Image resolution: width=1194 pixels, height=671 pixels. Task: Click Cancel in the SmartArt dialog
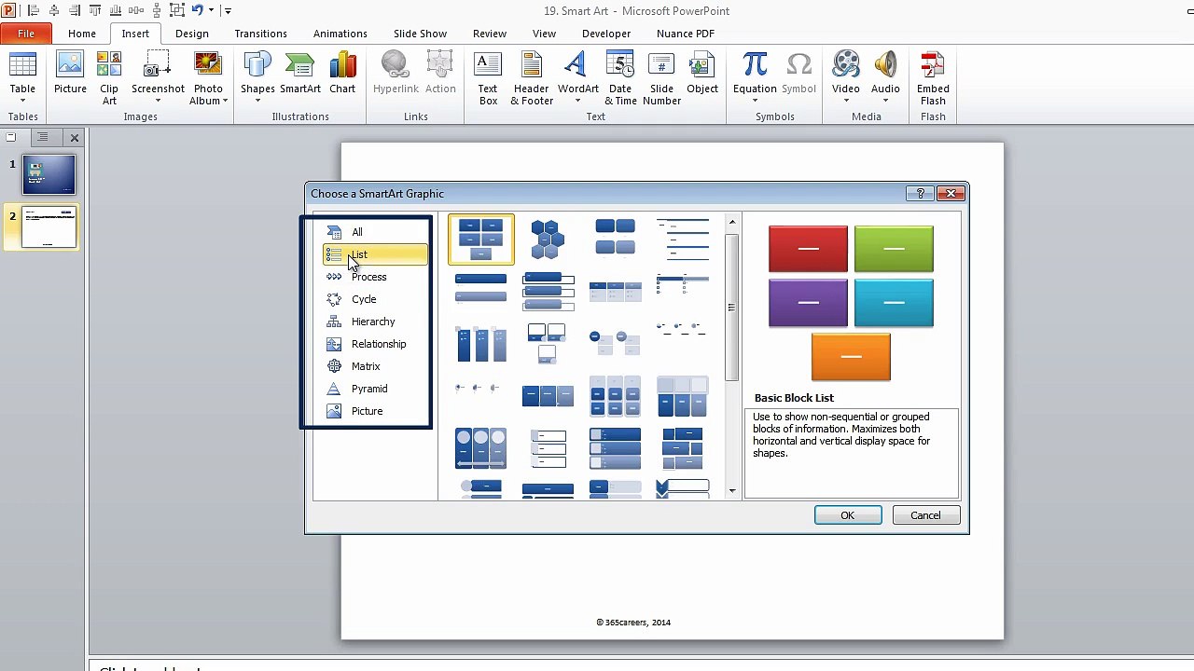click(x=925, y=515)
